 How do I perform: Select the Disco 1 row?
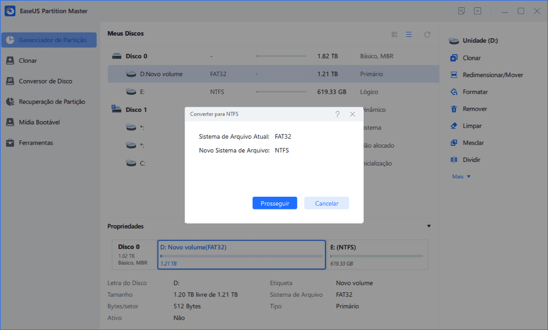273,110
